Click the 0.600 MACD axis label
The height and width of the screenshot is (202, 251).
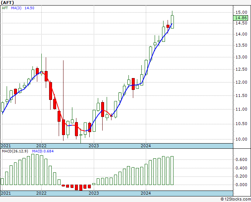[x=241, y=160]
